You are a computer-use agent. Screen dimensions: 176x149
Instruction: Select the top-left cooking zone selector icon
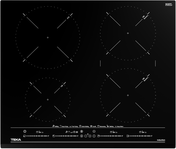54,136
